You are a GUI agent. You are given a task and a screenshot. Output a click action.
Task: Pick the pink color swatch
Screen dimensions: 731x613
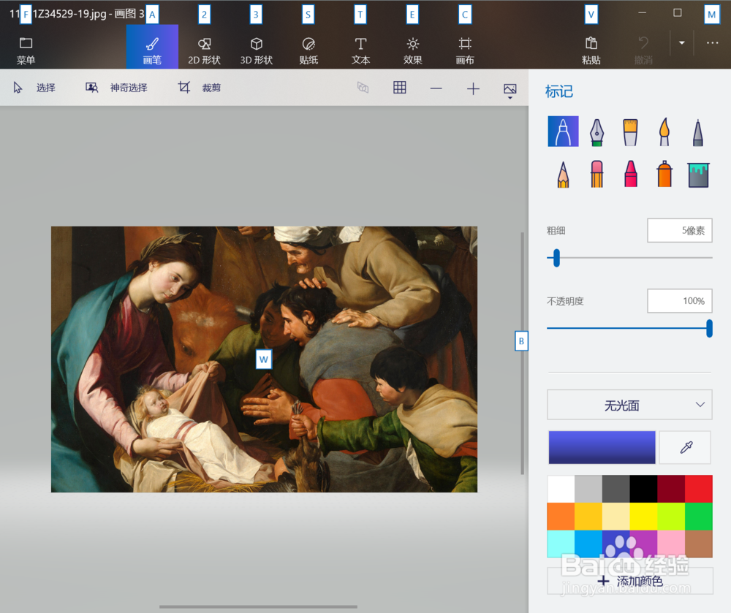click(x=671, y=544)
